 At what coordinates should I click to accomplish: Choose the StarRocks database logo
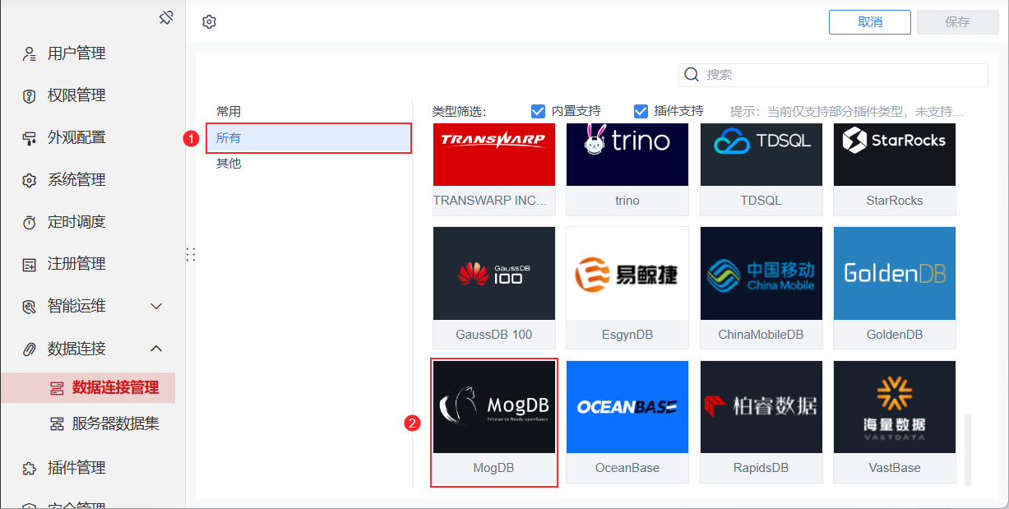coord(895,154)
